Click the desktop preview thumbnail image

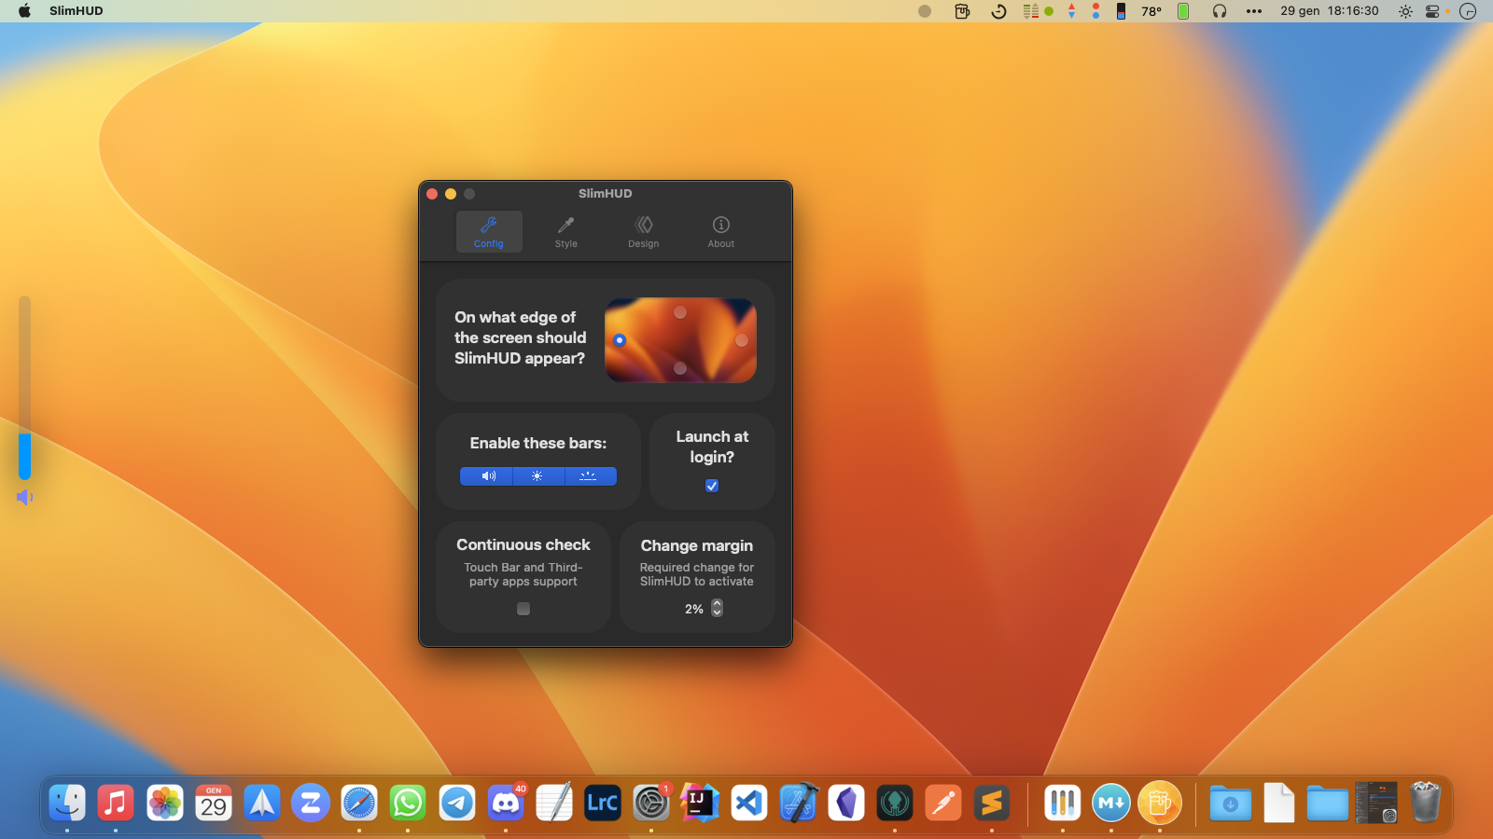click(x=680, y=340)
